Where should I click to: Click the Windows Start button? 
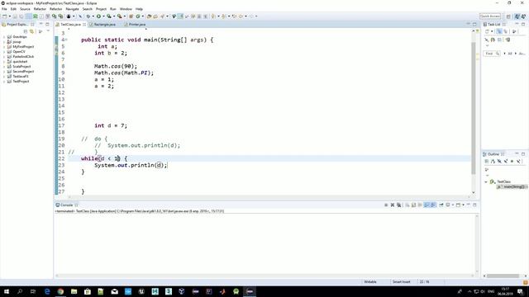click(7, 291)
